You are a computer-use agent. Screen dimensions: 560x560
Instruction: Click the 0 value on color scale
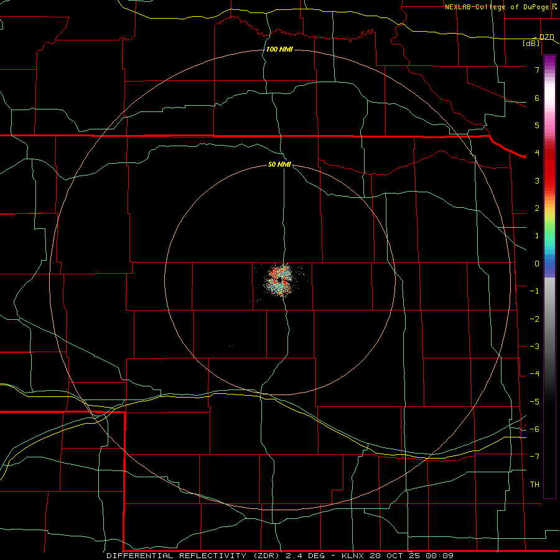(x=537, y=264)
